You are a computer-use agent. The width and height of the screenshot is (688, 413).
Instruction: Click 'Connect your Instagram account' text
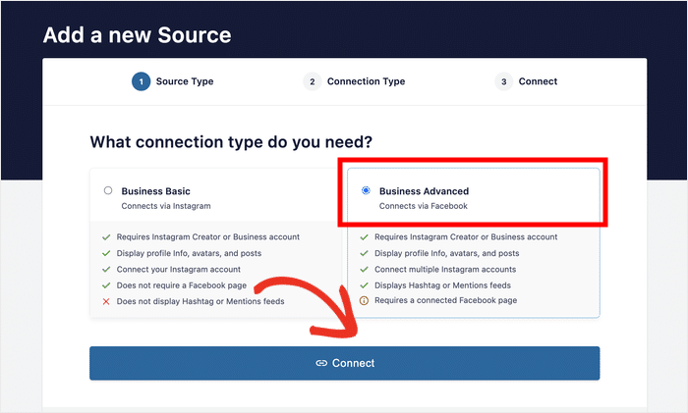point(179,270)
